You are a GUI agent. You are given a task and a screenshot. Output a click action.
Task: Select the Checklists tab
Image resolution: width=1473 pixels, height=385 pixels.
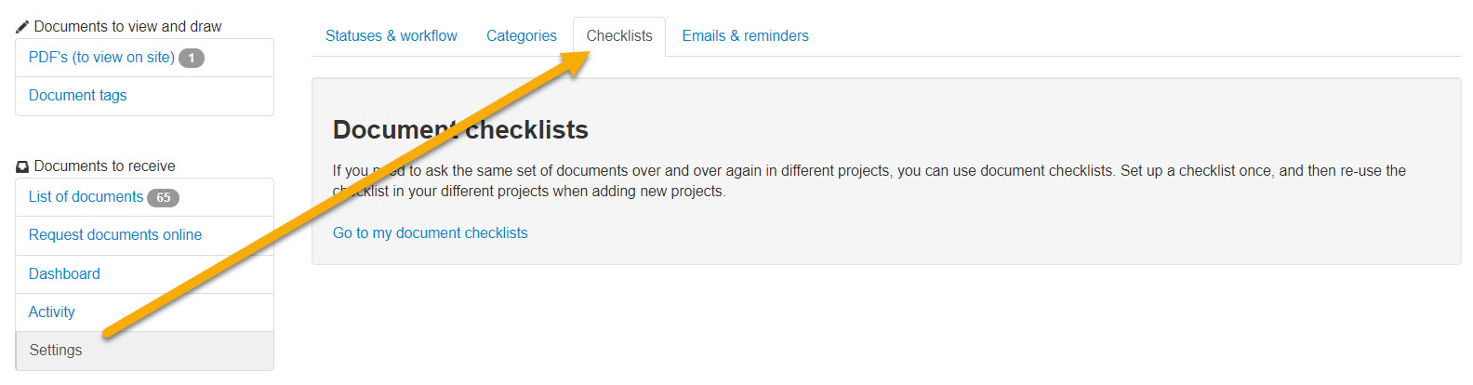point(619,36)
